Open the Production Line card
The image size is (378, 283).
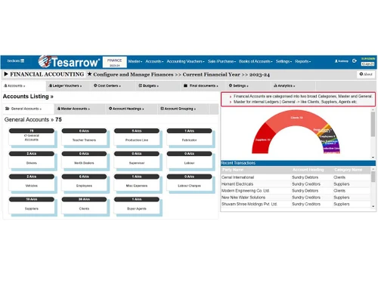coord(137,137)
